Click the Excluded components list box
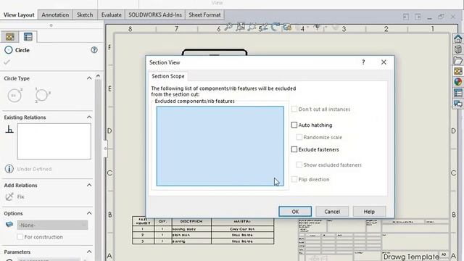This screenshot has height=261, width=464. (220, 146)
